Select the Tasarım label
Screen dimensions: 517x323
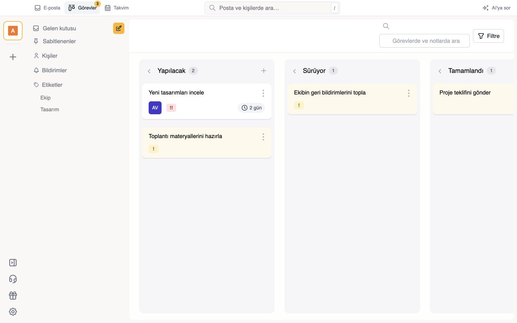tap(50, 109)
